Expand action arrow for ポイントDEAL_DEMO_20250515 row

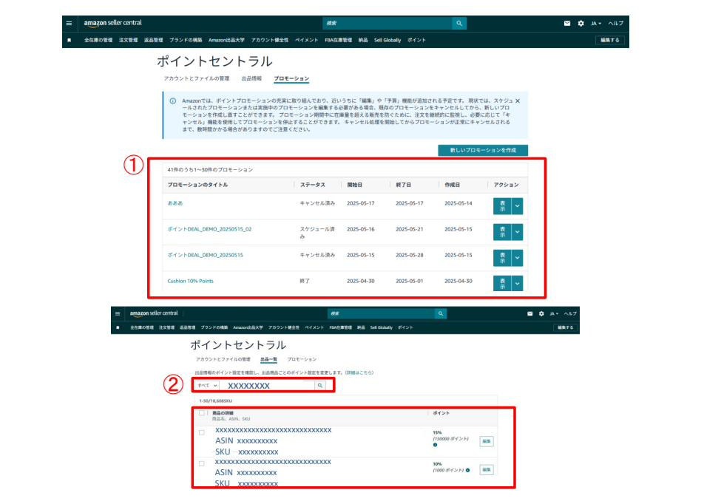point(517,258)
